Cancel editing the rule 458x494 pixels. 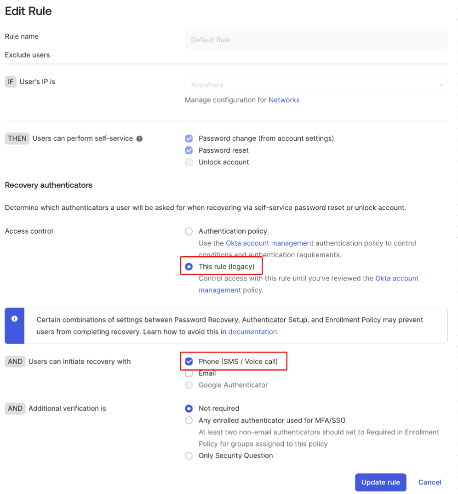pyautogui.click(x=429, y=483)
